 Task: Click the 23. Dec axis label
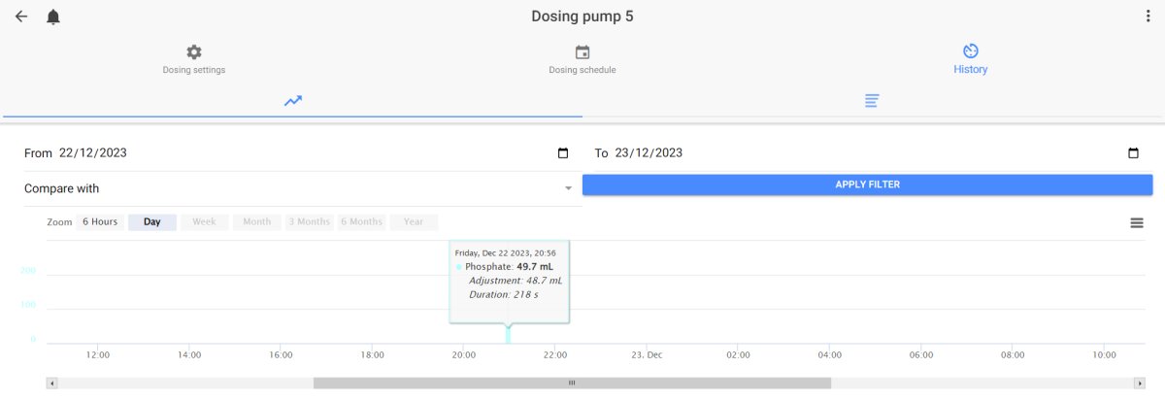pyautogui.click(x=647, y=355)
